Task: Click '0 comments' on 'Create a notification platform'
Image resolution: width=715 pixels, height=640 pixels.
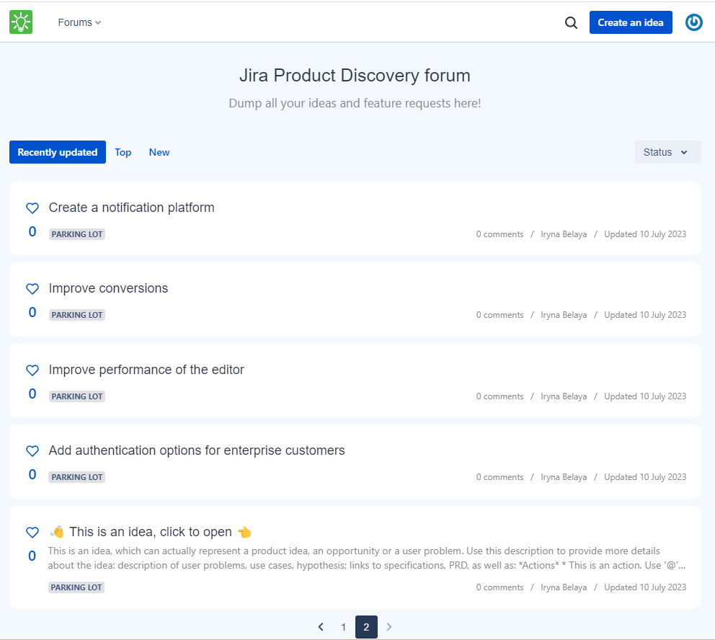Action: pyautogui.click(x=499, y=234)
